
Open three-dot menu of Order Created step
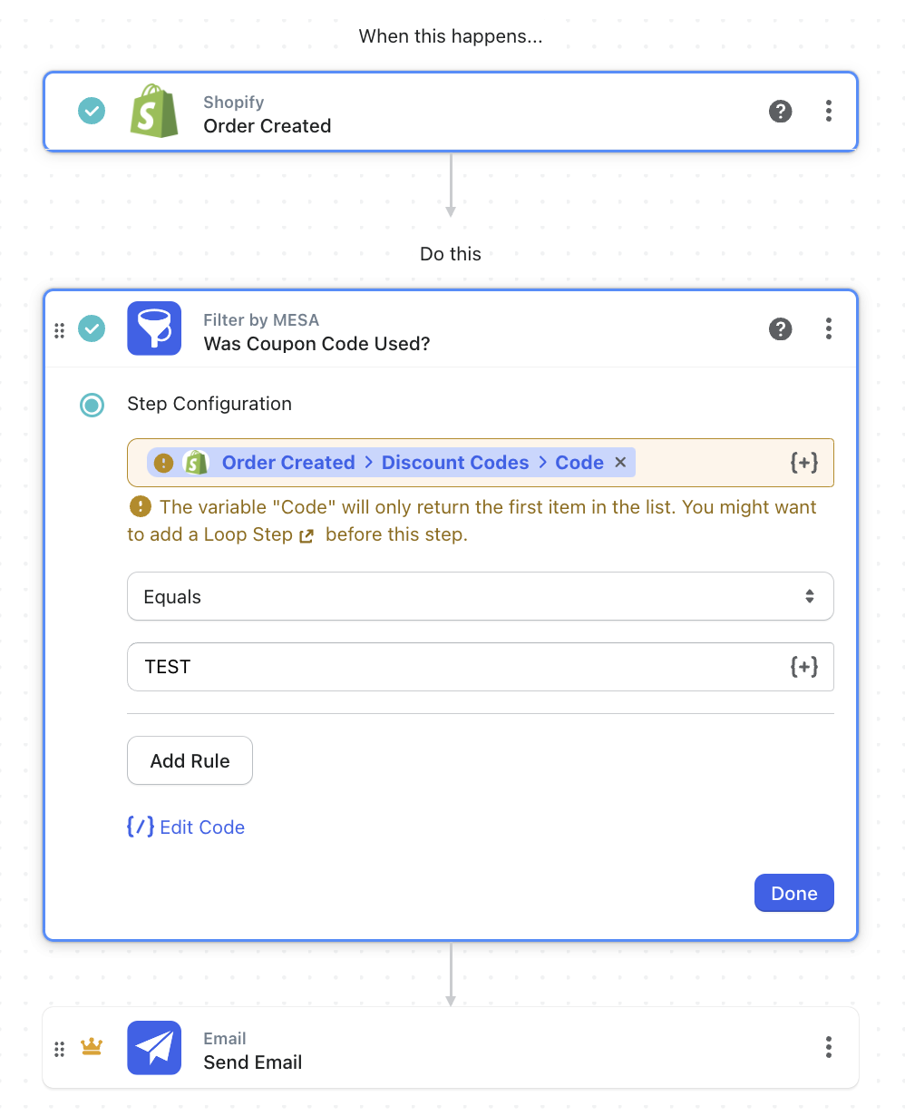point(828,111)
